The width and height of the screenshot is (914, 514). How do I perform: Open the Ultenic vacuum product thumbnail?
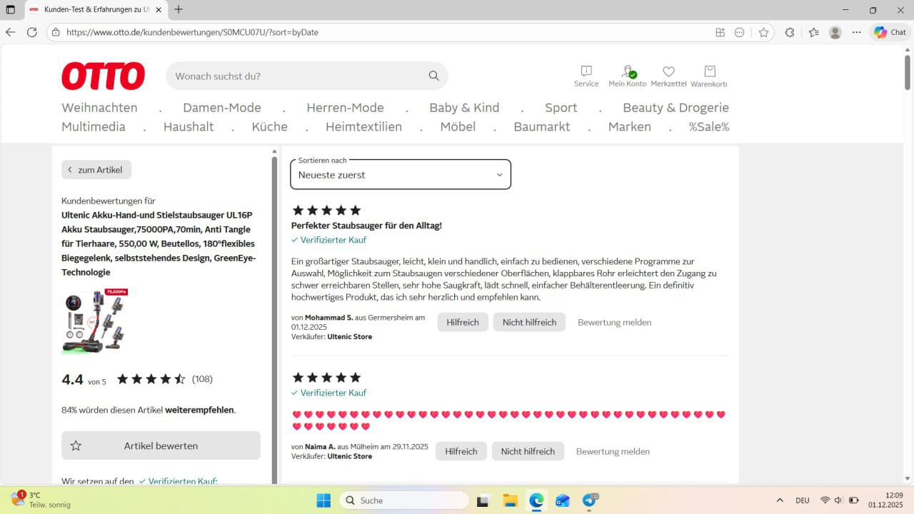pos(95,321)
